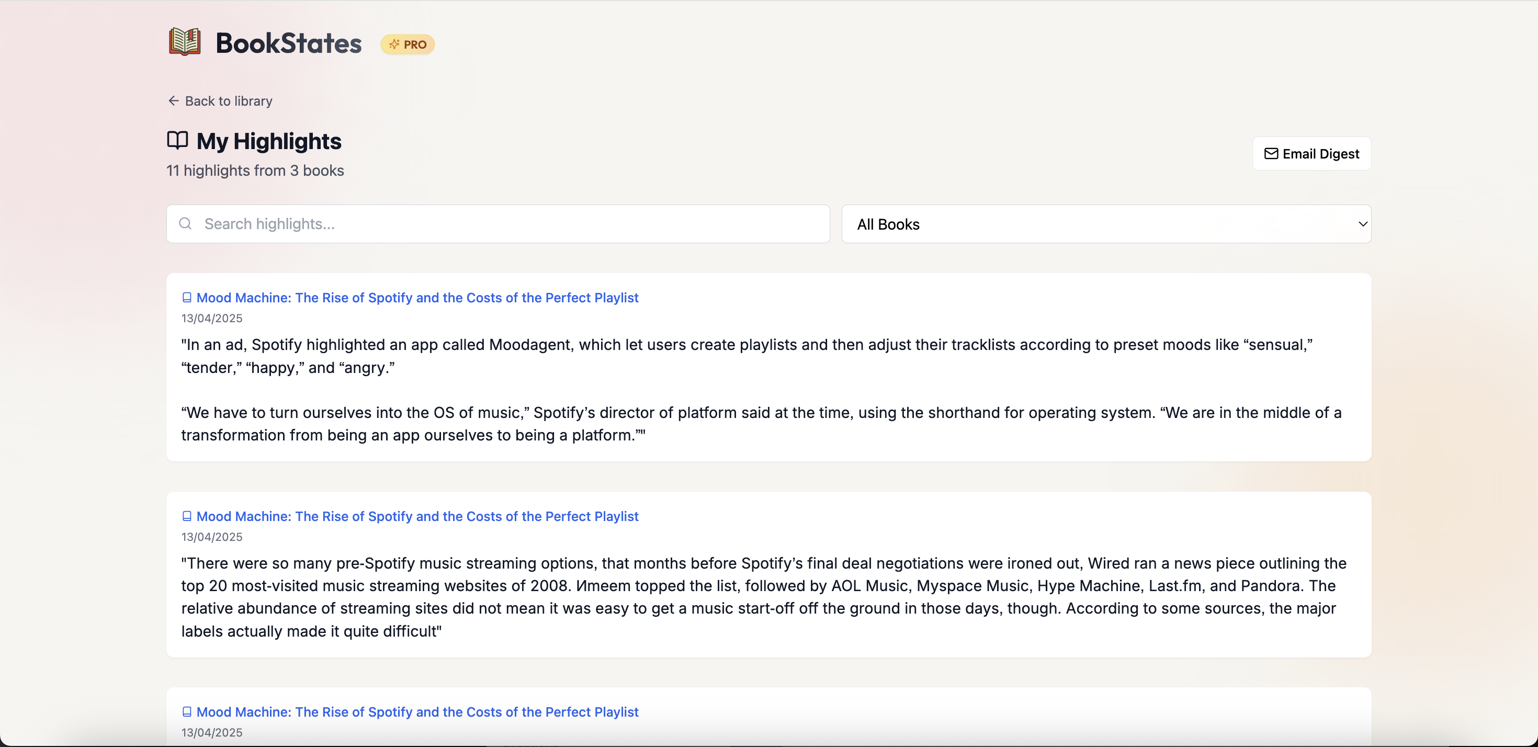Open the All Books dropdown
Viewport: 1538px width, 747px height.
coord(1106,224)
